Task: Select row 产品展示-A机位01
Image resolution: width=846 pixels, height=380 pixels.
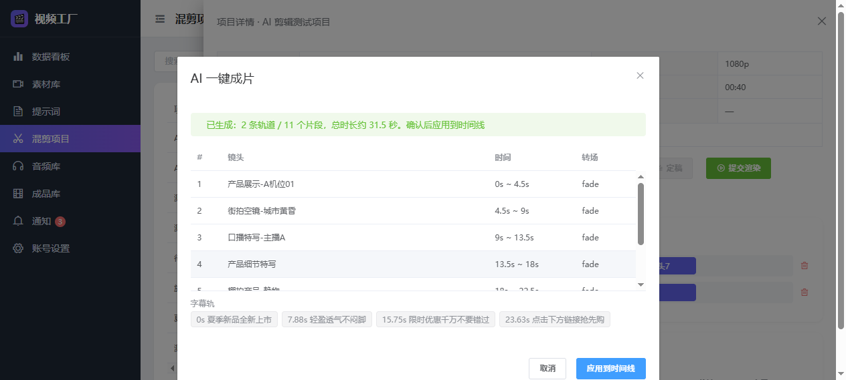Action: point(414,184)
